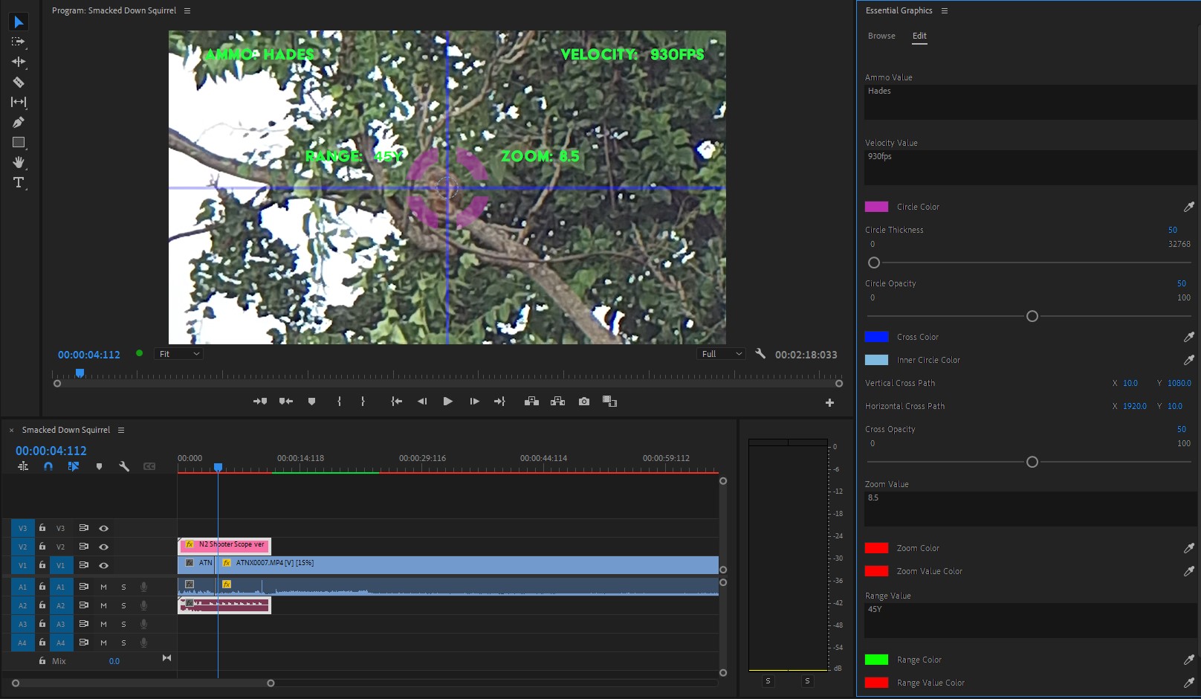
Task: Hide track V2 with eye icon
Action: coord(104,547)
